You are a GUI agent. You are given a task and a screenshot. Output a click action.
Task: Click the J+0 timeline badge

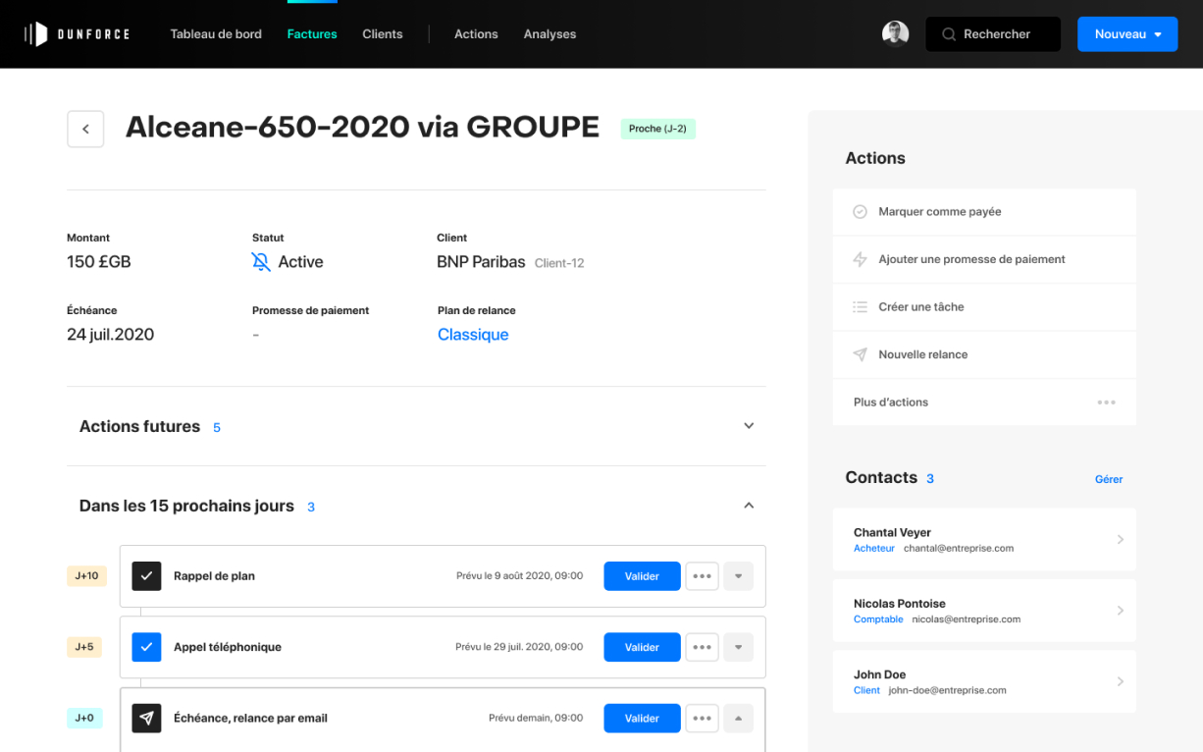pyautogui.click(x=84, y=718)
